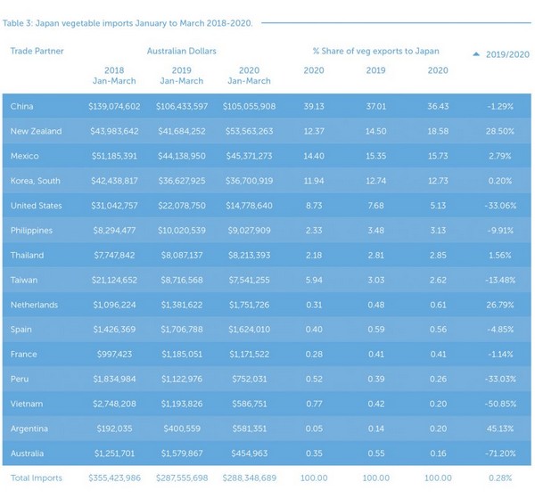Image resolution: width=535 pixels, height=498 pixels.
Task: Click the % Share of veg exports header
Action: click(375, 51)
